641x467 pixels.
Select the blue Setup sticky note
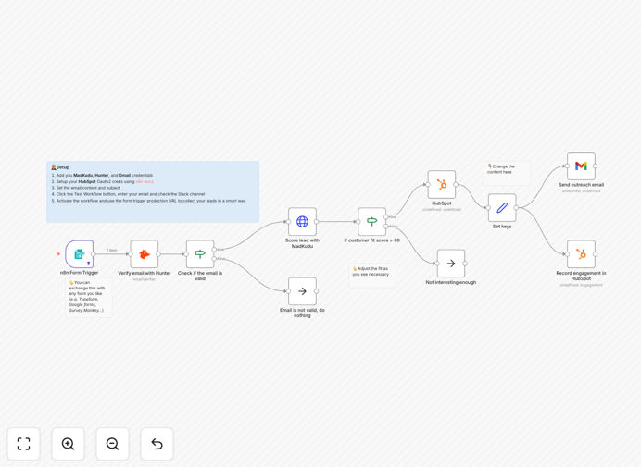point(153,191)
